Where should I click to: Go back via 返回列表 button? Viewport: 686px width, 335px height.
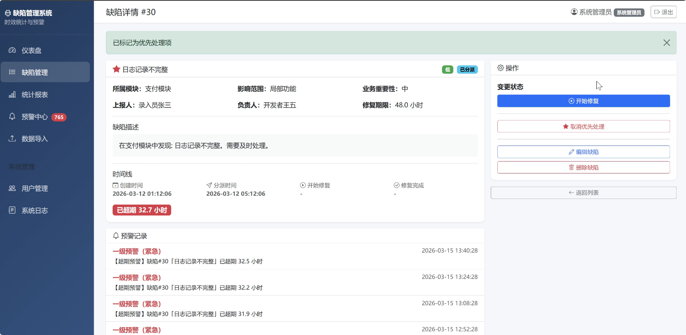[583, 193]
